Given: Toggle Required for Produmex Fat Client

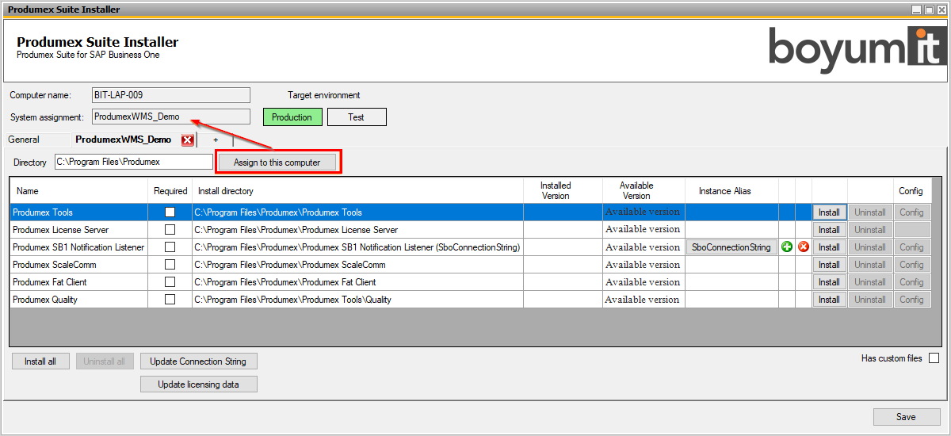Looking at the screenshot, I should point(170,282).
